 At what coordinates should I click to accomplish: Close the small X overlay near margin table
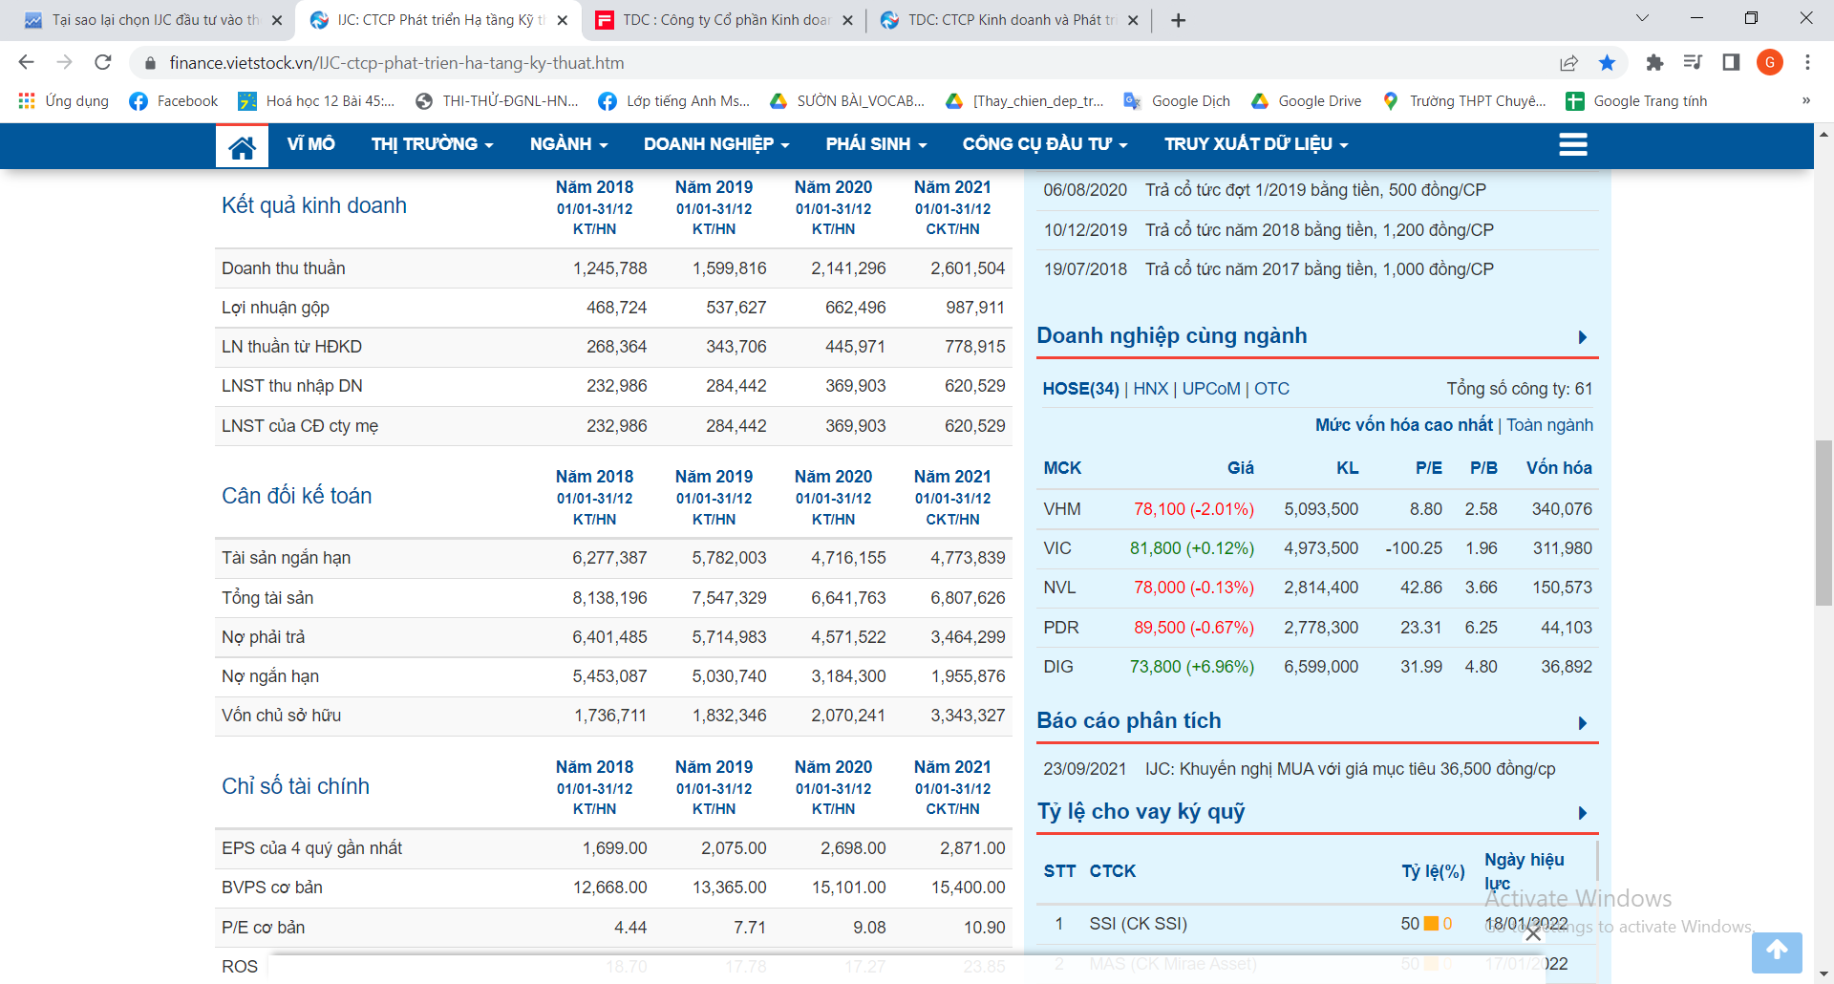point(1533,933)
